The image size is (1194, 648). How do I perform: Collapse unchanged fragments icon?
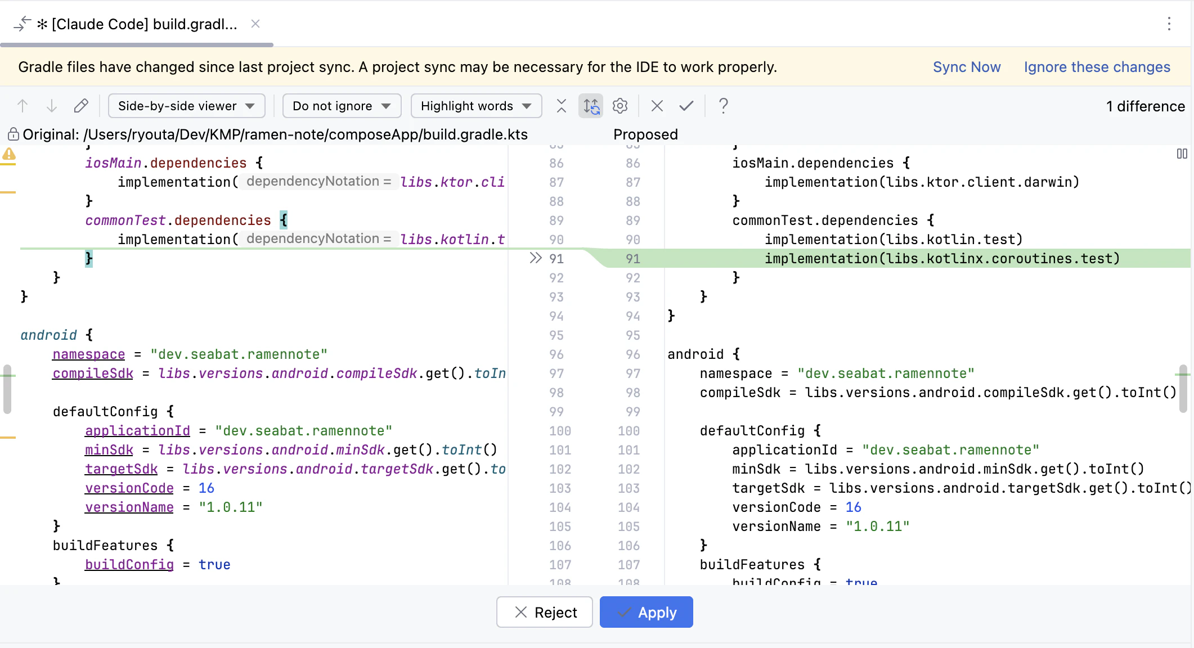point(562,106)
